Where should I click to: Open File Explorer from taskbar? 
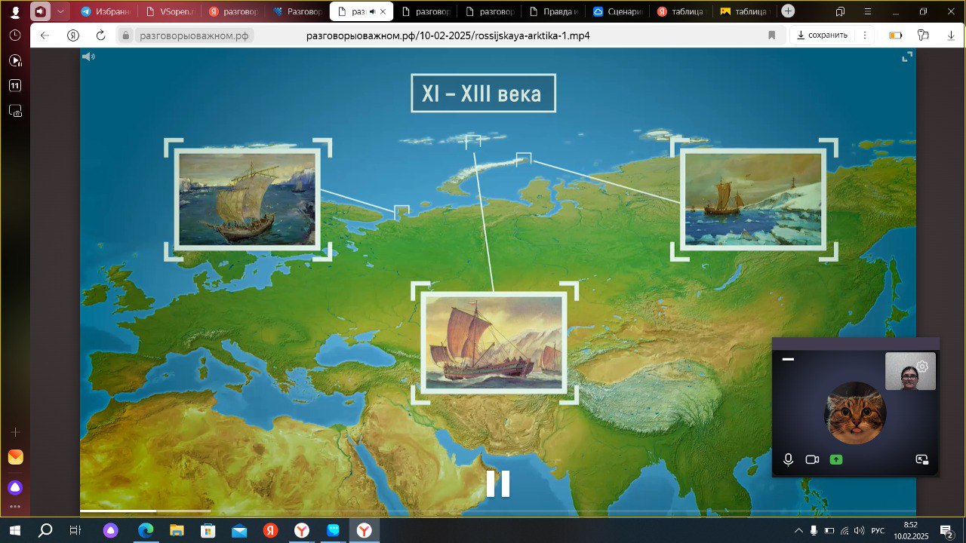click(x=177, y=530)
